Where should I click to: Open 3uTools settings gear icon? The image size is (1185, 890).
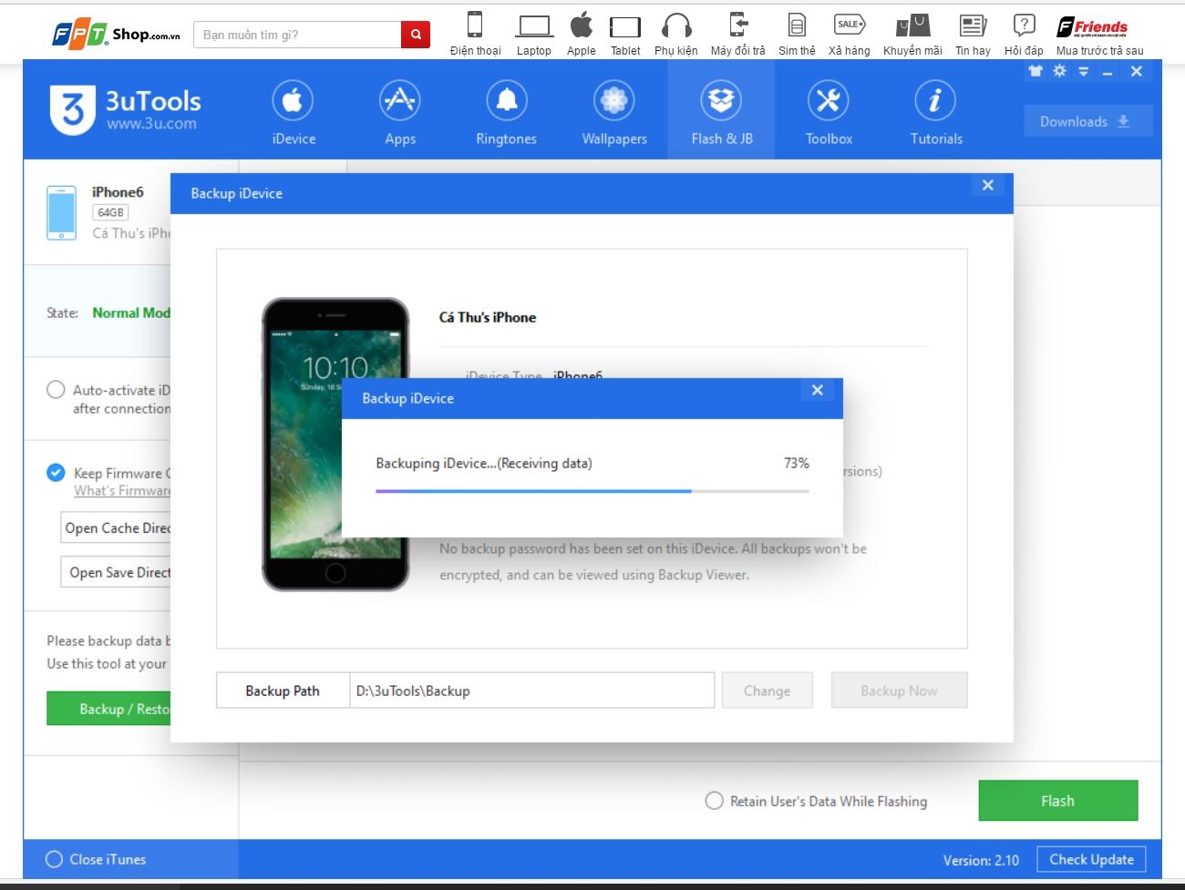[x=1058, y=71]
